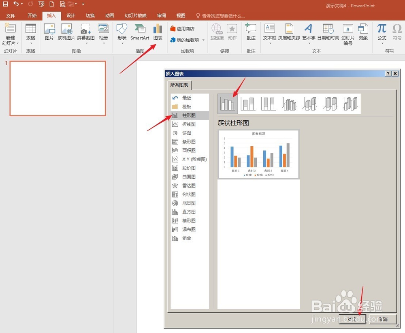The width and height of the screenshot is (405, 333).
Task: Switch to Slide Show (幻灯片放映) tab
Action: (x=136, y=16)
